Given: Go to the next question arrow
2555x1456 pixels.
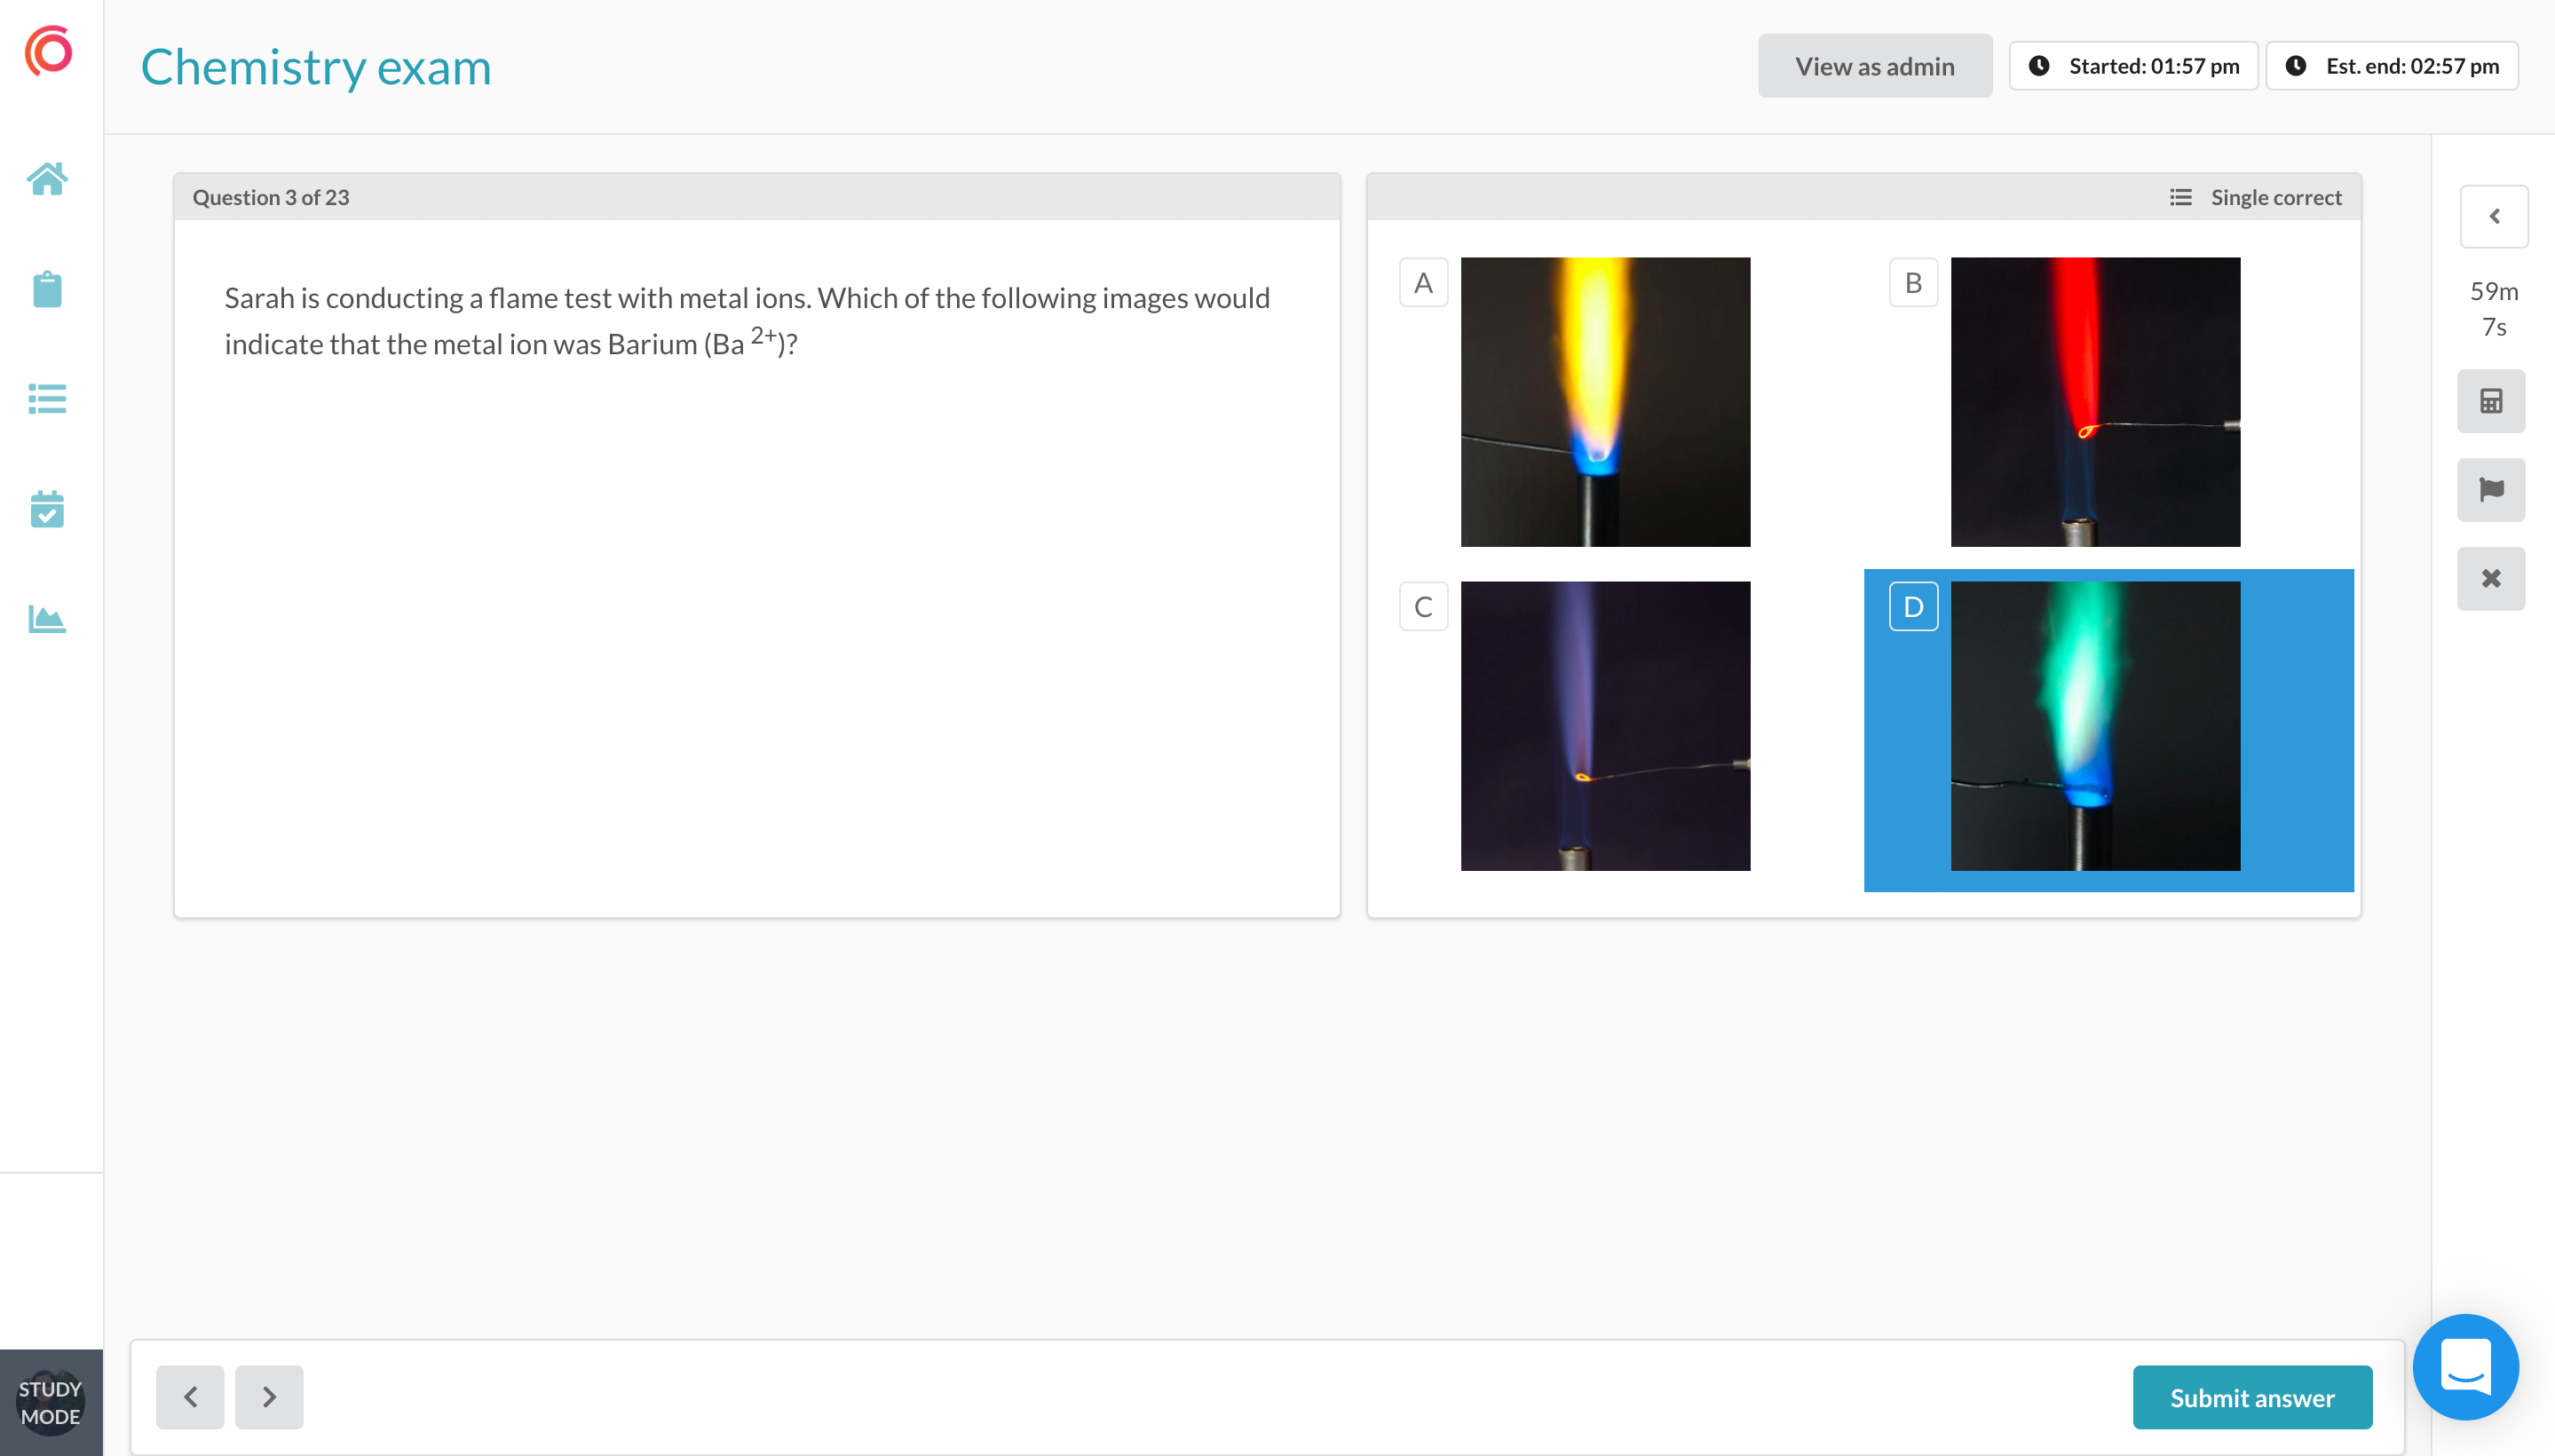Looking at the screenshot, I should [269, 1397].
